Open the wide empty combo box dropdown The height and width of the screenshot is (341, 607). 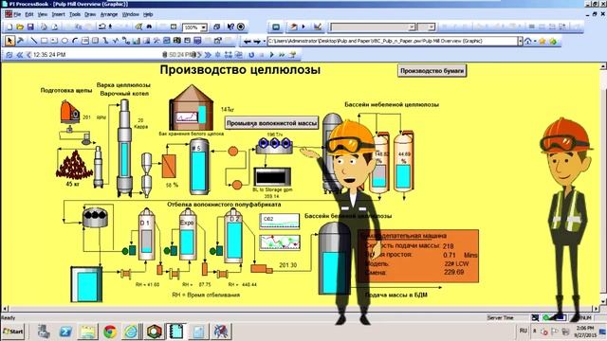412,27
